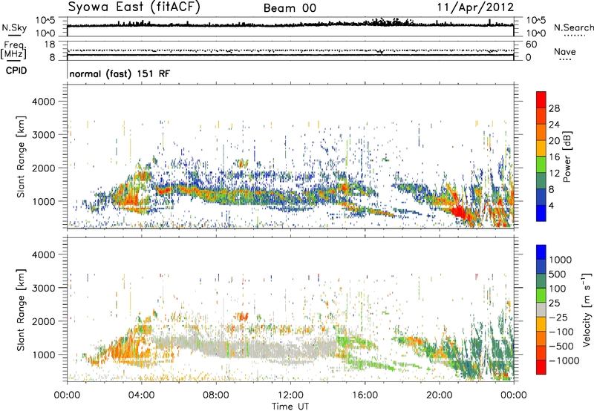The image size is (594, 411).
Task: Select the 60 tick on Nave axis
Action: click(x=531, y=45)
